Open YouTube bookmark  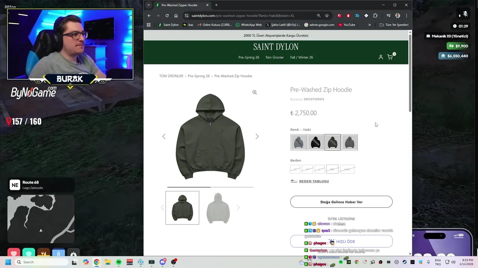tap(347, 25)
